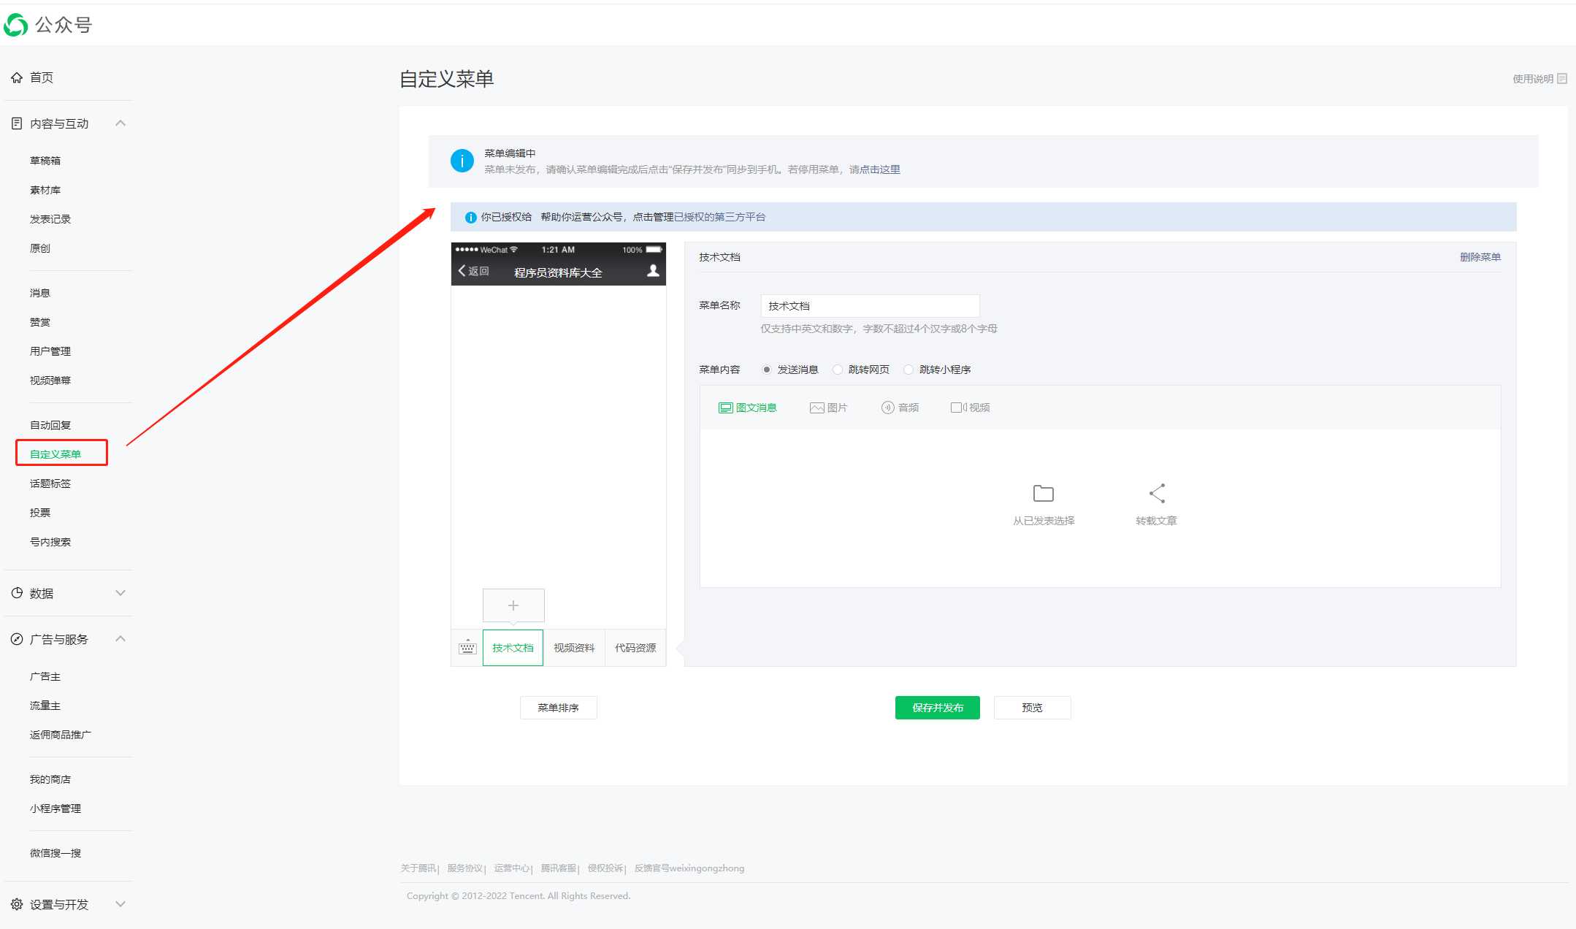This screenshot has height=929, width=1576.
Task: Click the 侵权投诉 footer link
Action: pyautogui.click(x=605, y=868)
